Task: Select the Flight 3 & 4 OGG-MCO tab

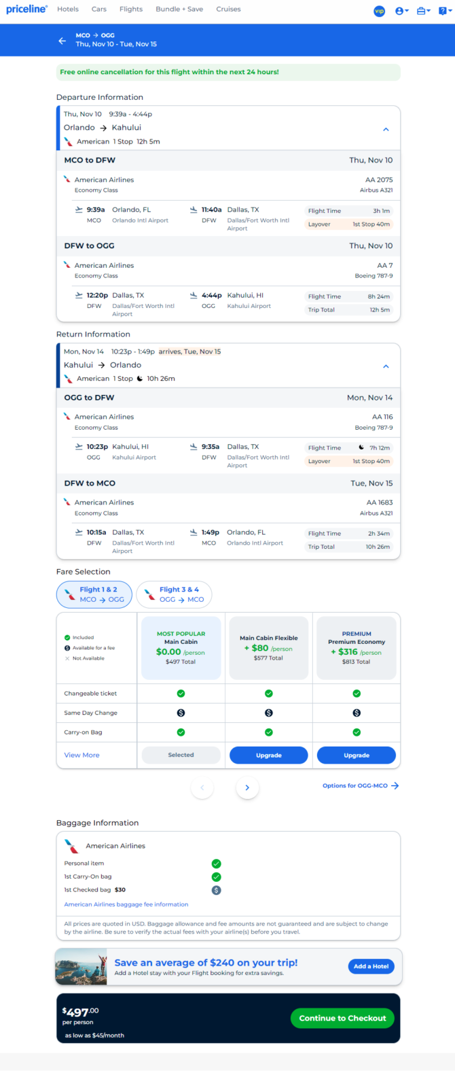Action: tap(175, 594)
